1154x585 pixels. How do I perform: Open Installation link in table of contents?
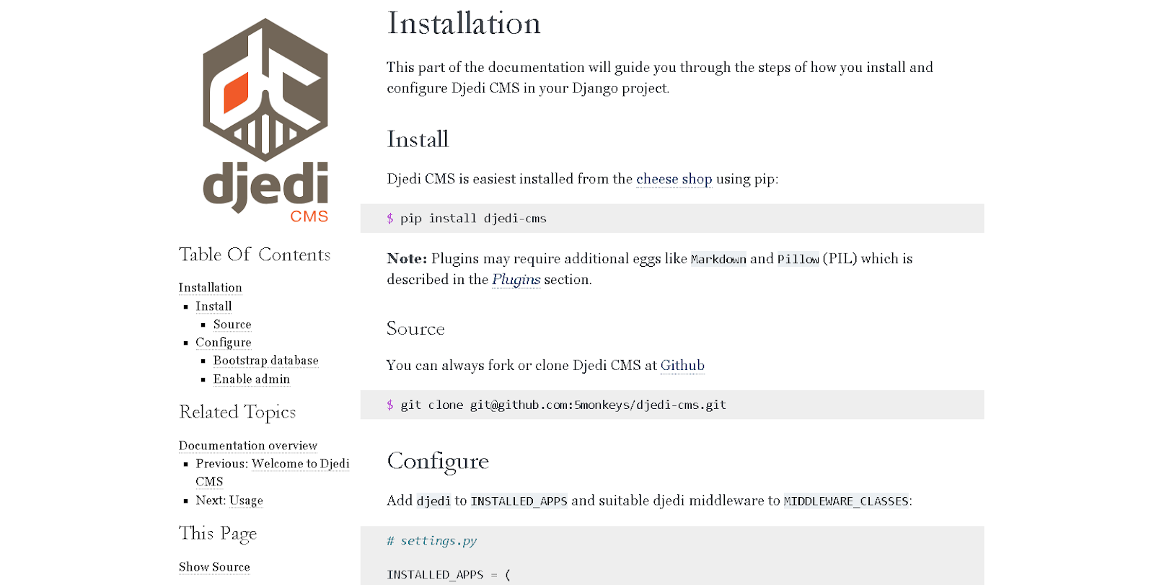click(x=210, y=288)
